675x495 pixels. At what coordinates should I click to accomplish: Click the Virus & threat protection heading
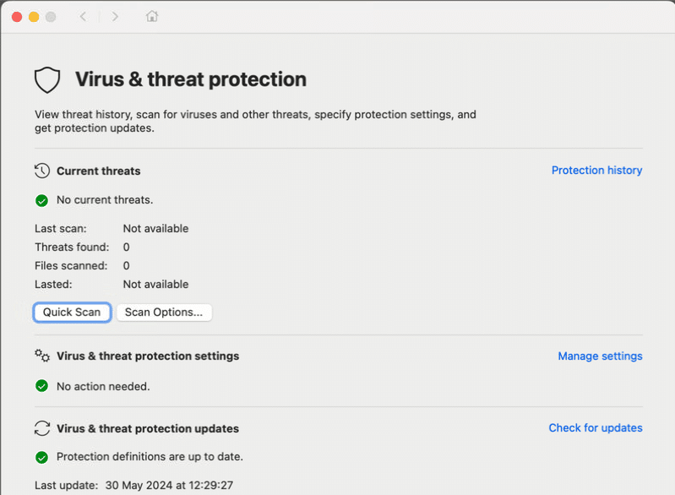tap(190, 80)
